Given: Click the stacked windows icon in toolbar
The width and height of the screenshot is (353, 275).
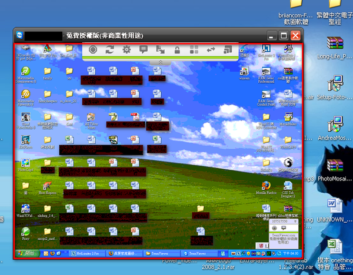Looking at the screenshot, I should pyautogui.click(x=228, y=50).
